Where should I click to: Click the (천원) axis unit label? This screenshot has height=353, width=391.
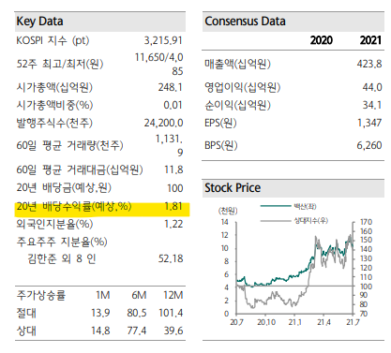228,211
